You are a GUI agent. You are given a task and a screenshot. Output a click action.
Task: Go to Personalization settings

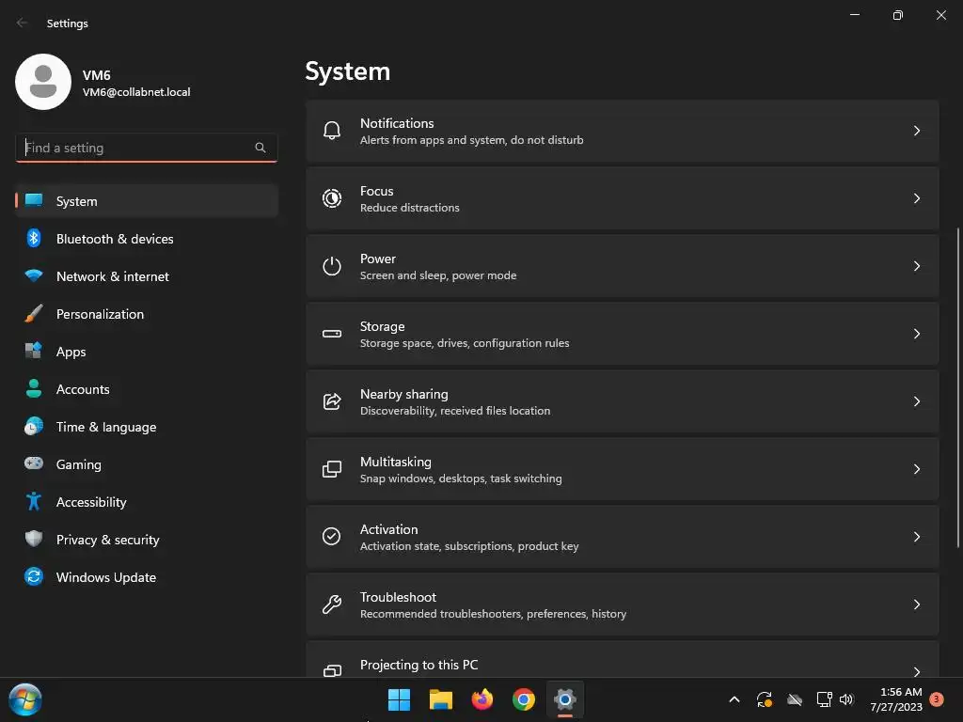(147, 314)
